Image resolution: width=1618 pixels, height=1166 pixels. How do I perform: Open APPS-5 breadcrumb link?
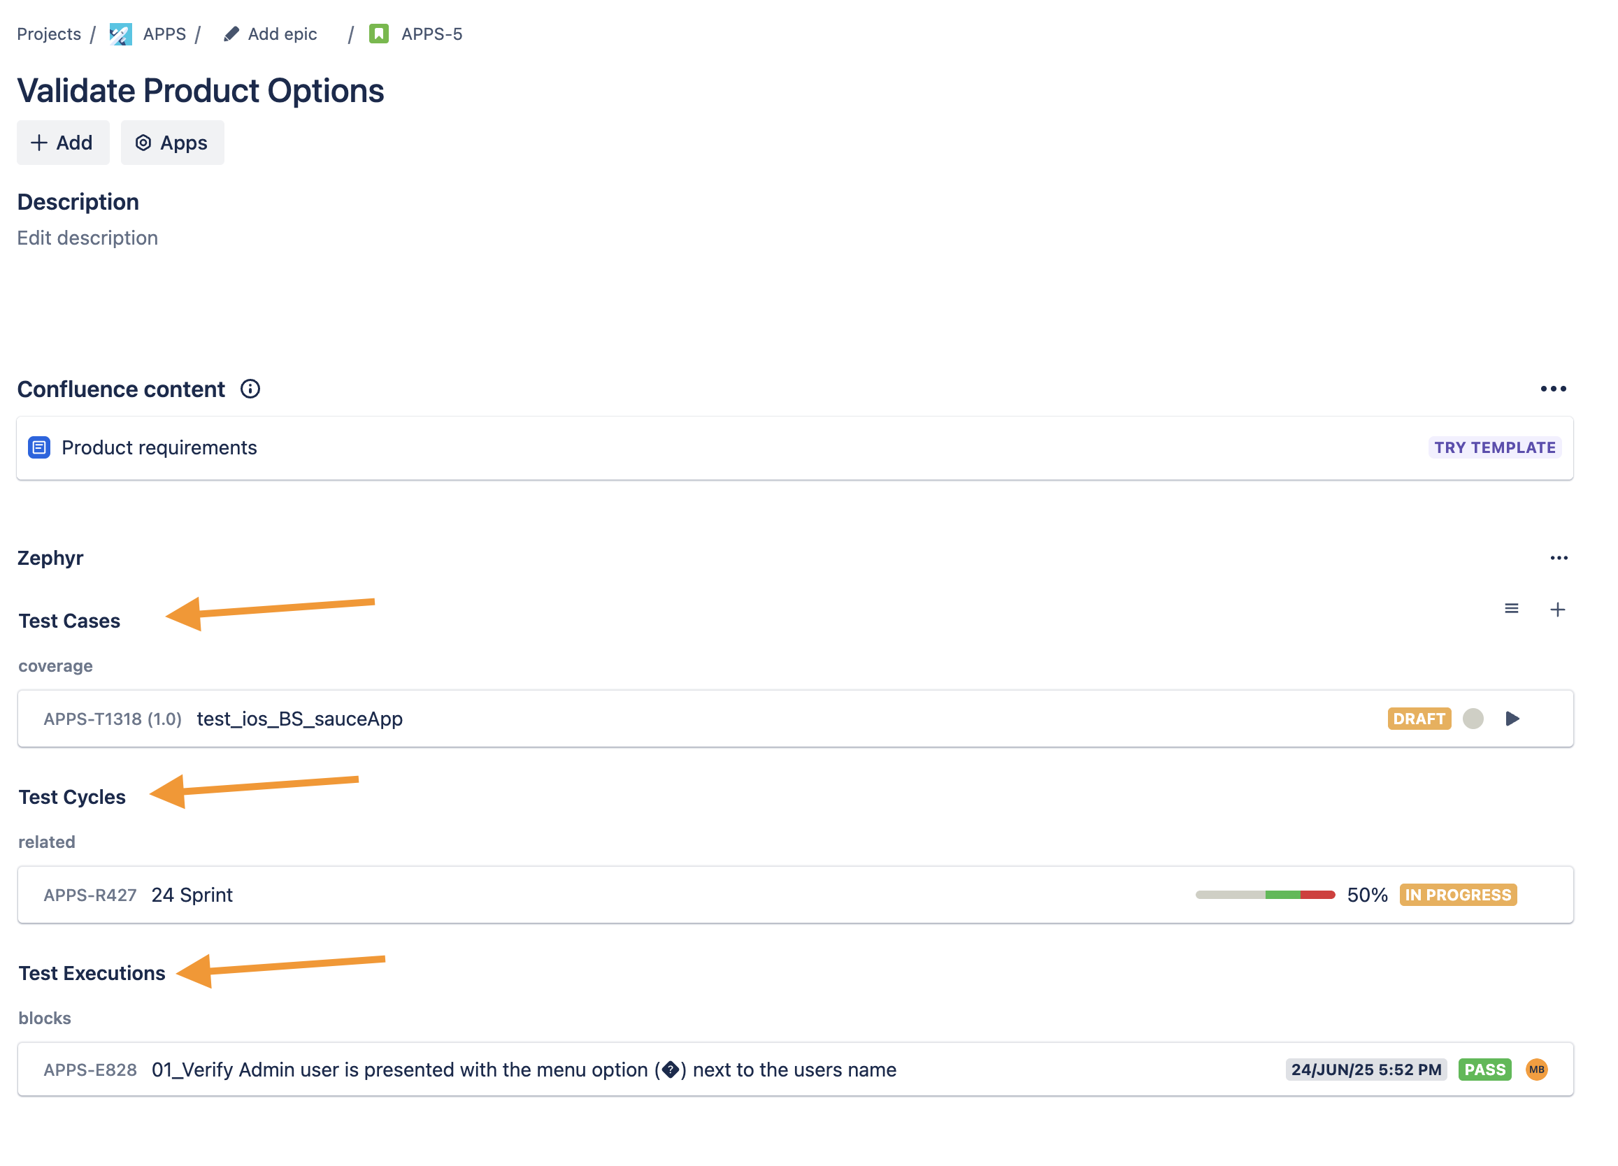[431, 34]
